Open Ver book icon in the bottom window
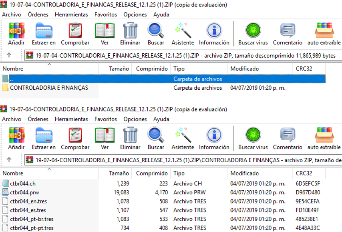Viewport: 342px width, 232px height. (105, 135)
